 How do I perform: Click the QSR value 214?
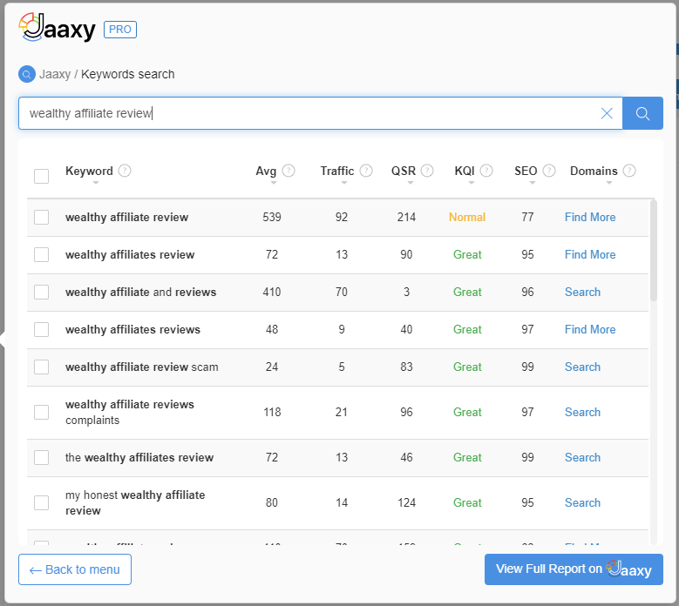(407, 217)
